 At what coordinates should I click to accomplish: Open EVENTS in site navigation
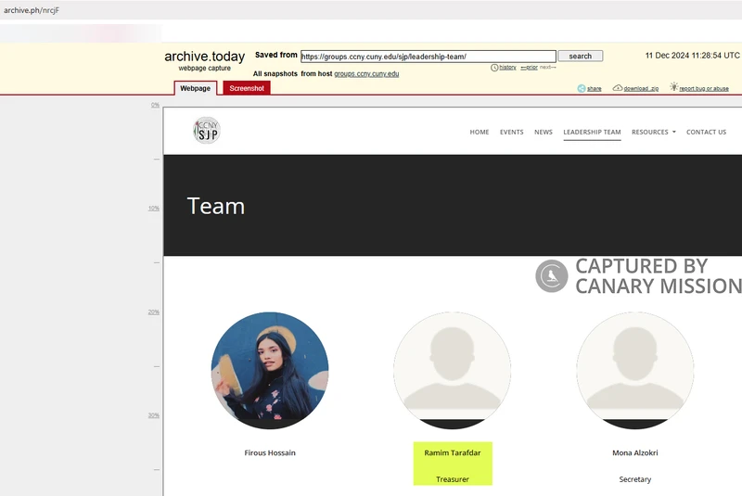pyautogui.click(x=512, y=132)
